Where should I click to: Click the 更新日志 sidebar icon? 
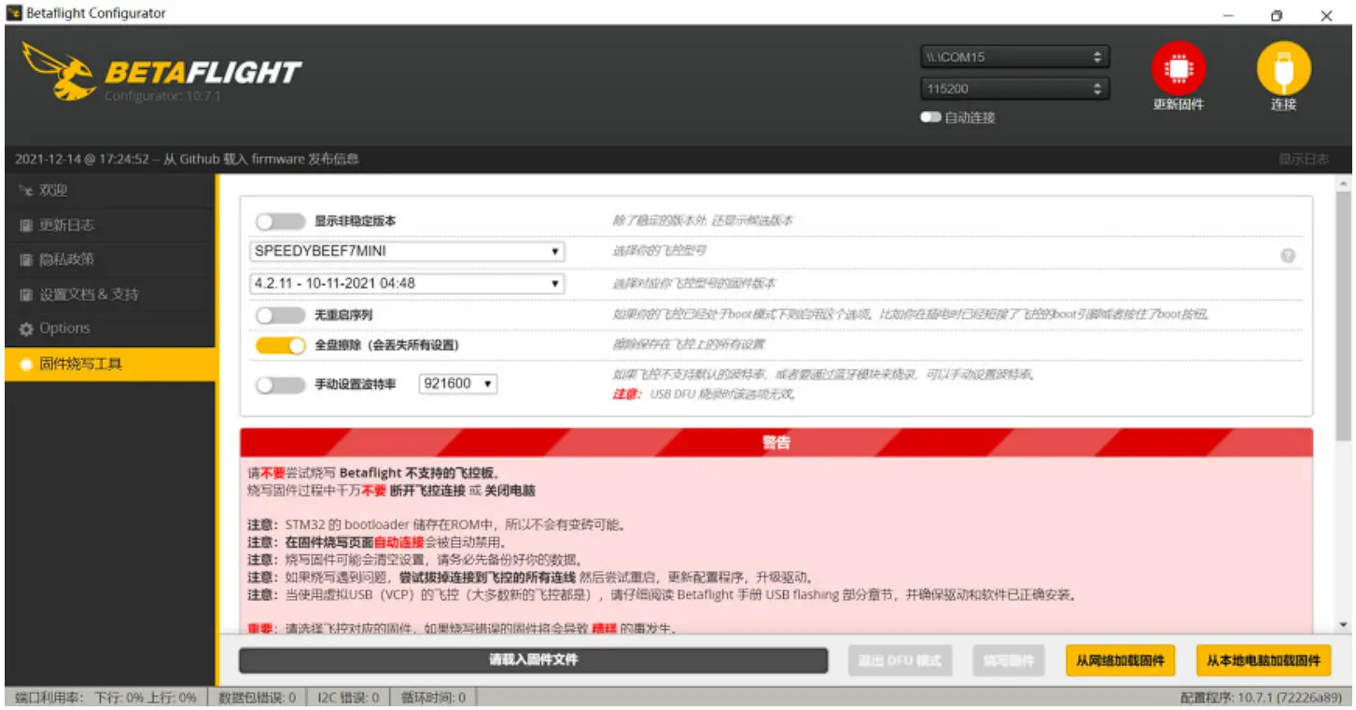(x=25, y=225)
